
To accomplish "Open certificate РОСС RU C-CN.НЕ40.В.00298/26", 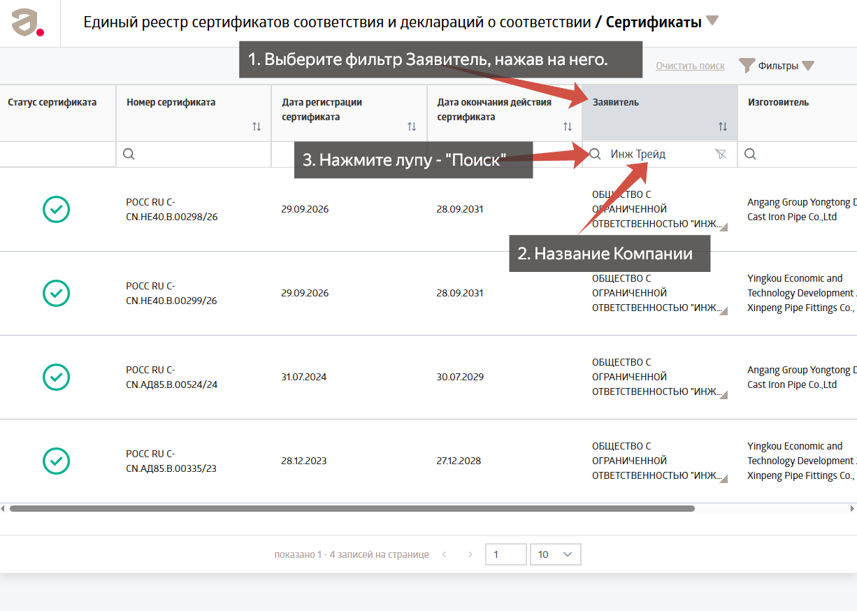I will 172,209.
